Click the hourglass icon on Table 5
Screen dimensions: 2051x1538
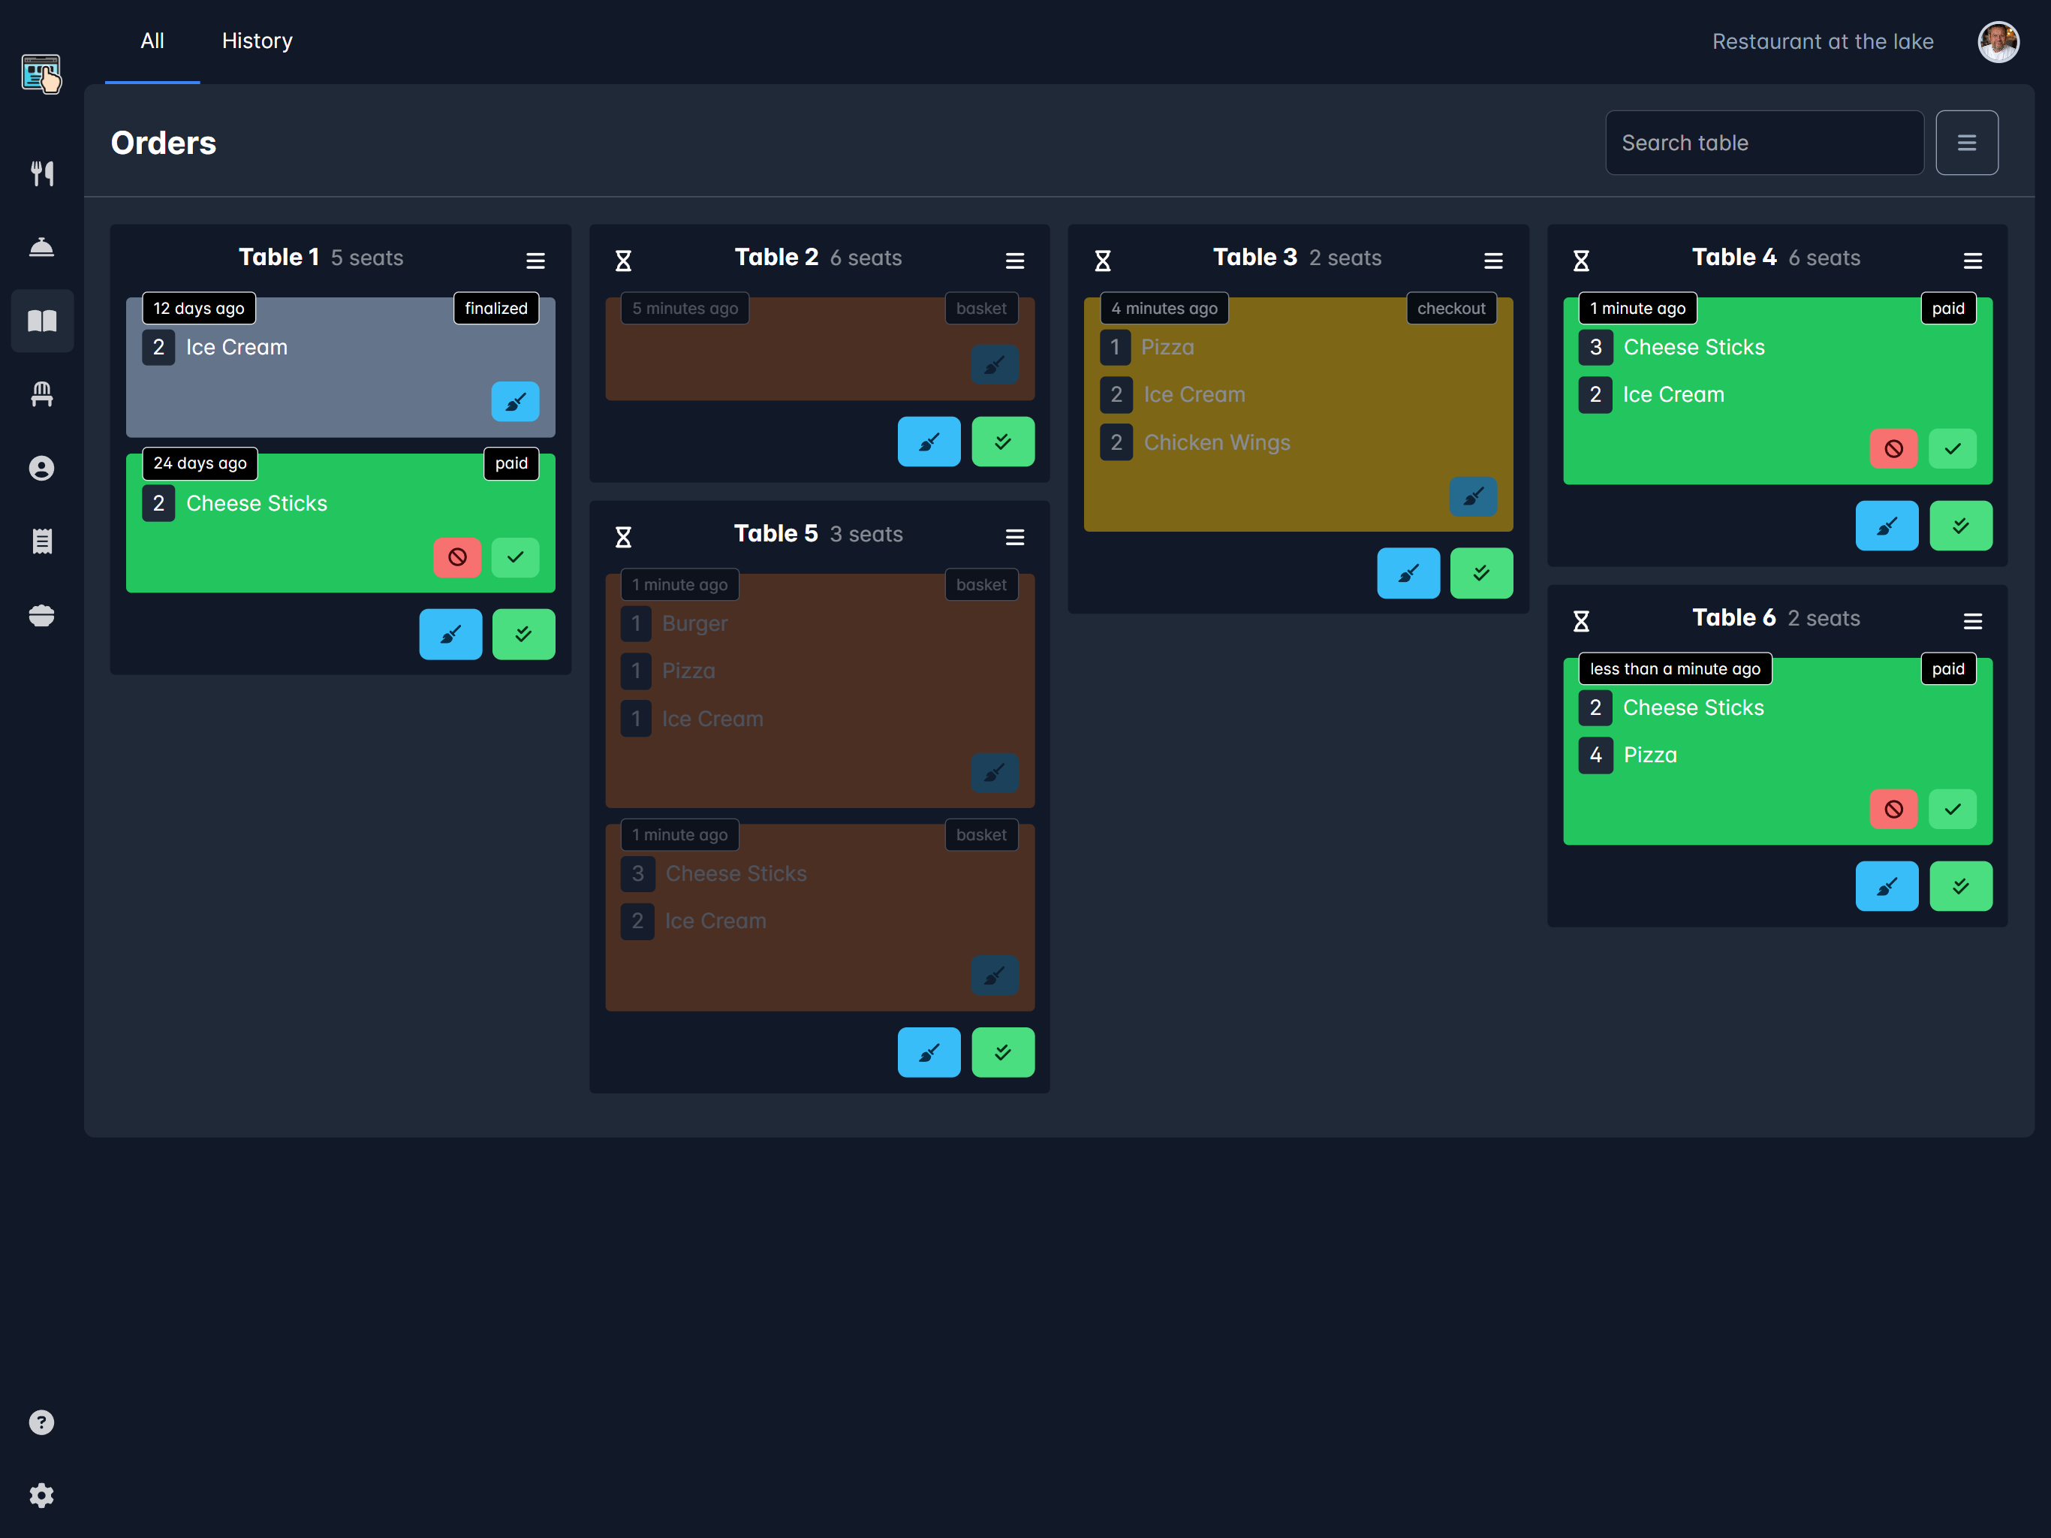[623, 537]
